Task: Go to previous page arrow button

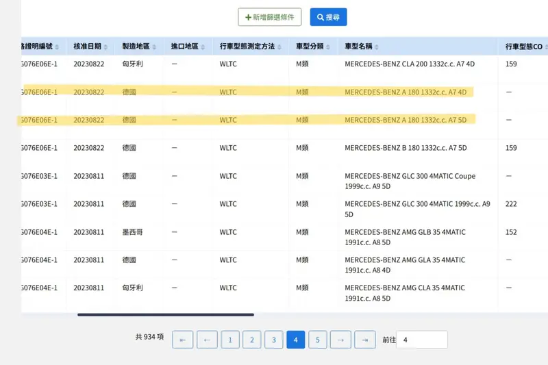Action: pos(207,340)
